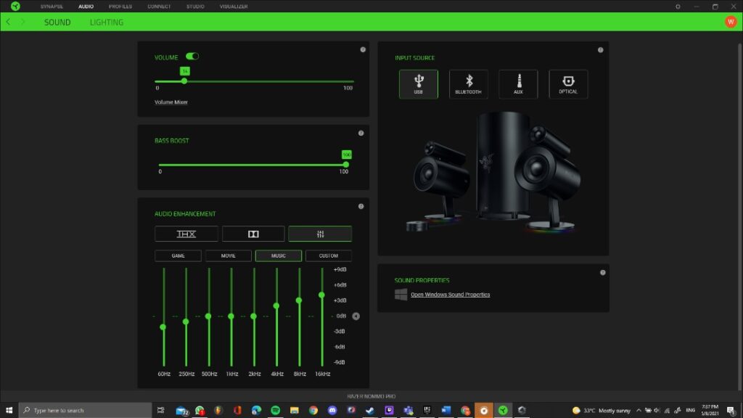Switch to the LIGHTING tab
The image size is (743, 418).
pyautogui.click(x=106, y=22)
